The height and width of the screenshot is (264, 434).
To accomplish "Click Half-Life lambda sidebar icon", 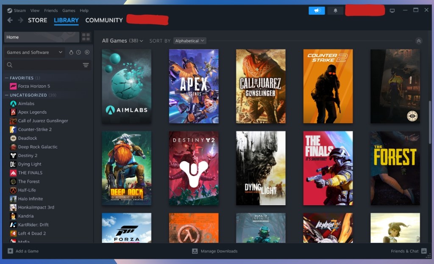I will (x=13, y=190).
